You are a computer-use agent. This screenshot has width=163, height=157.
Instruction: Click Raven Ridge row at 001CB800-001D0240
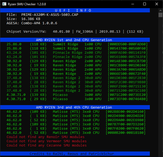(77, 65)
